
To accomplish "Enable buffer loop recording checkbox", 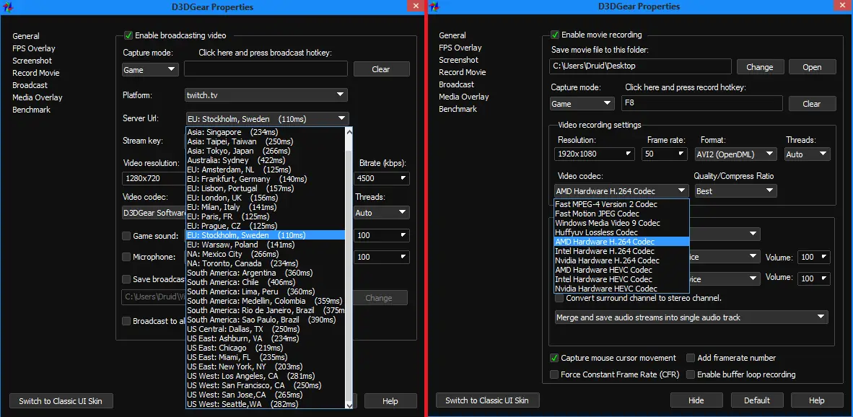I will 691,374.
